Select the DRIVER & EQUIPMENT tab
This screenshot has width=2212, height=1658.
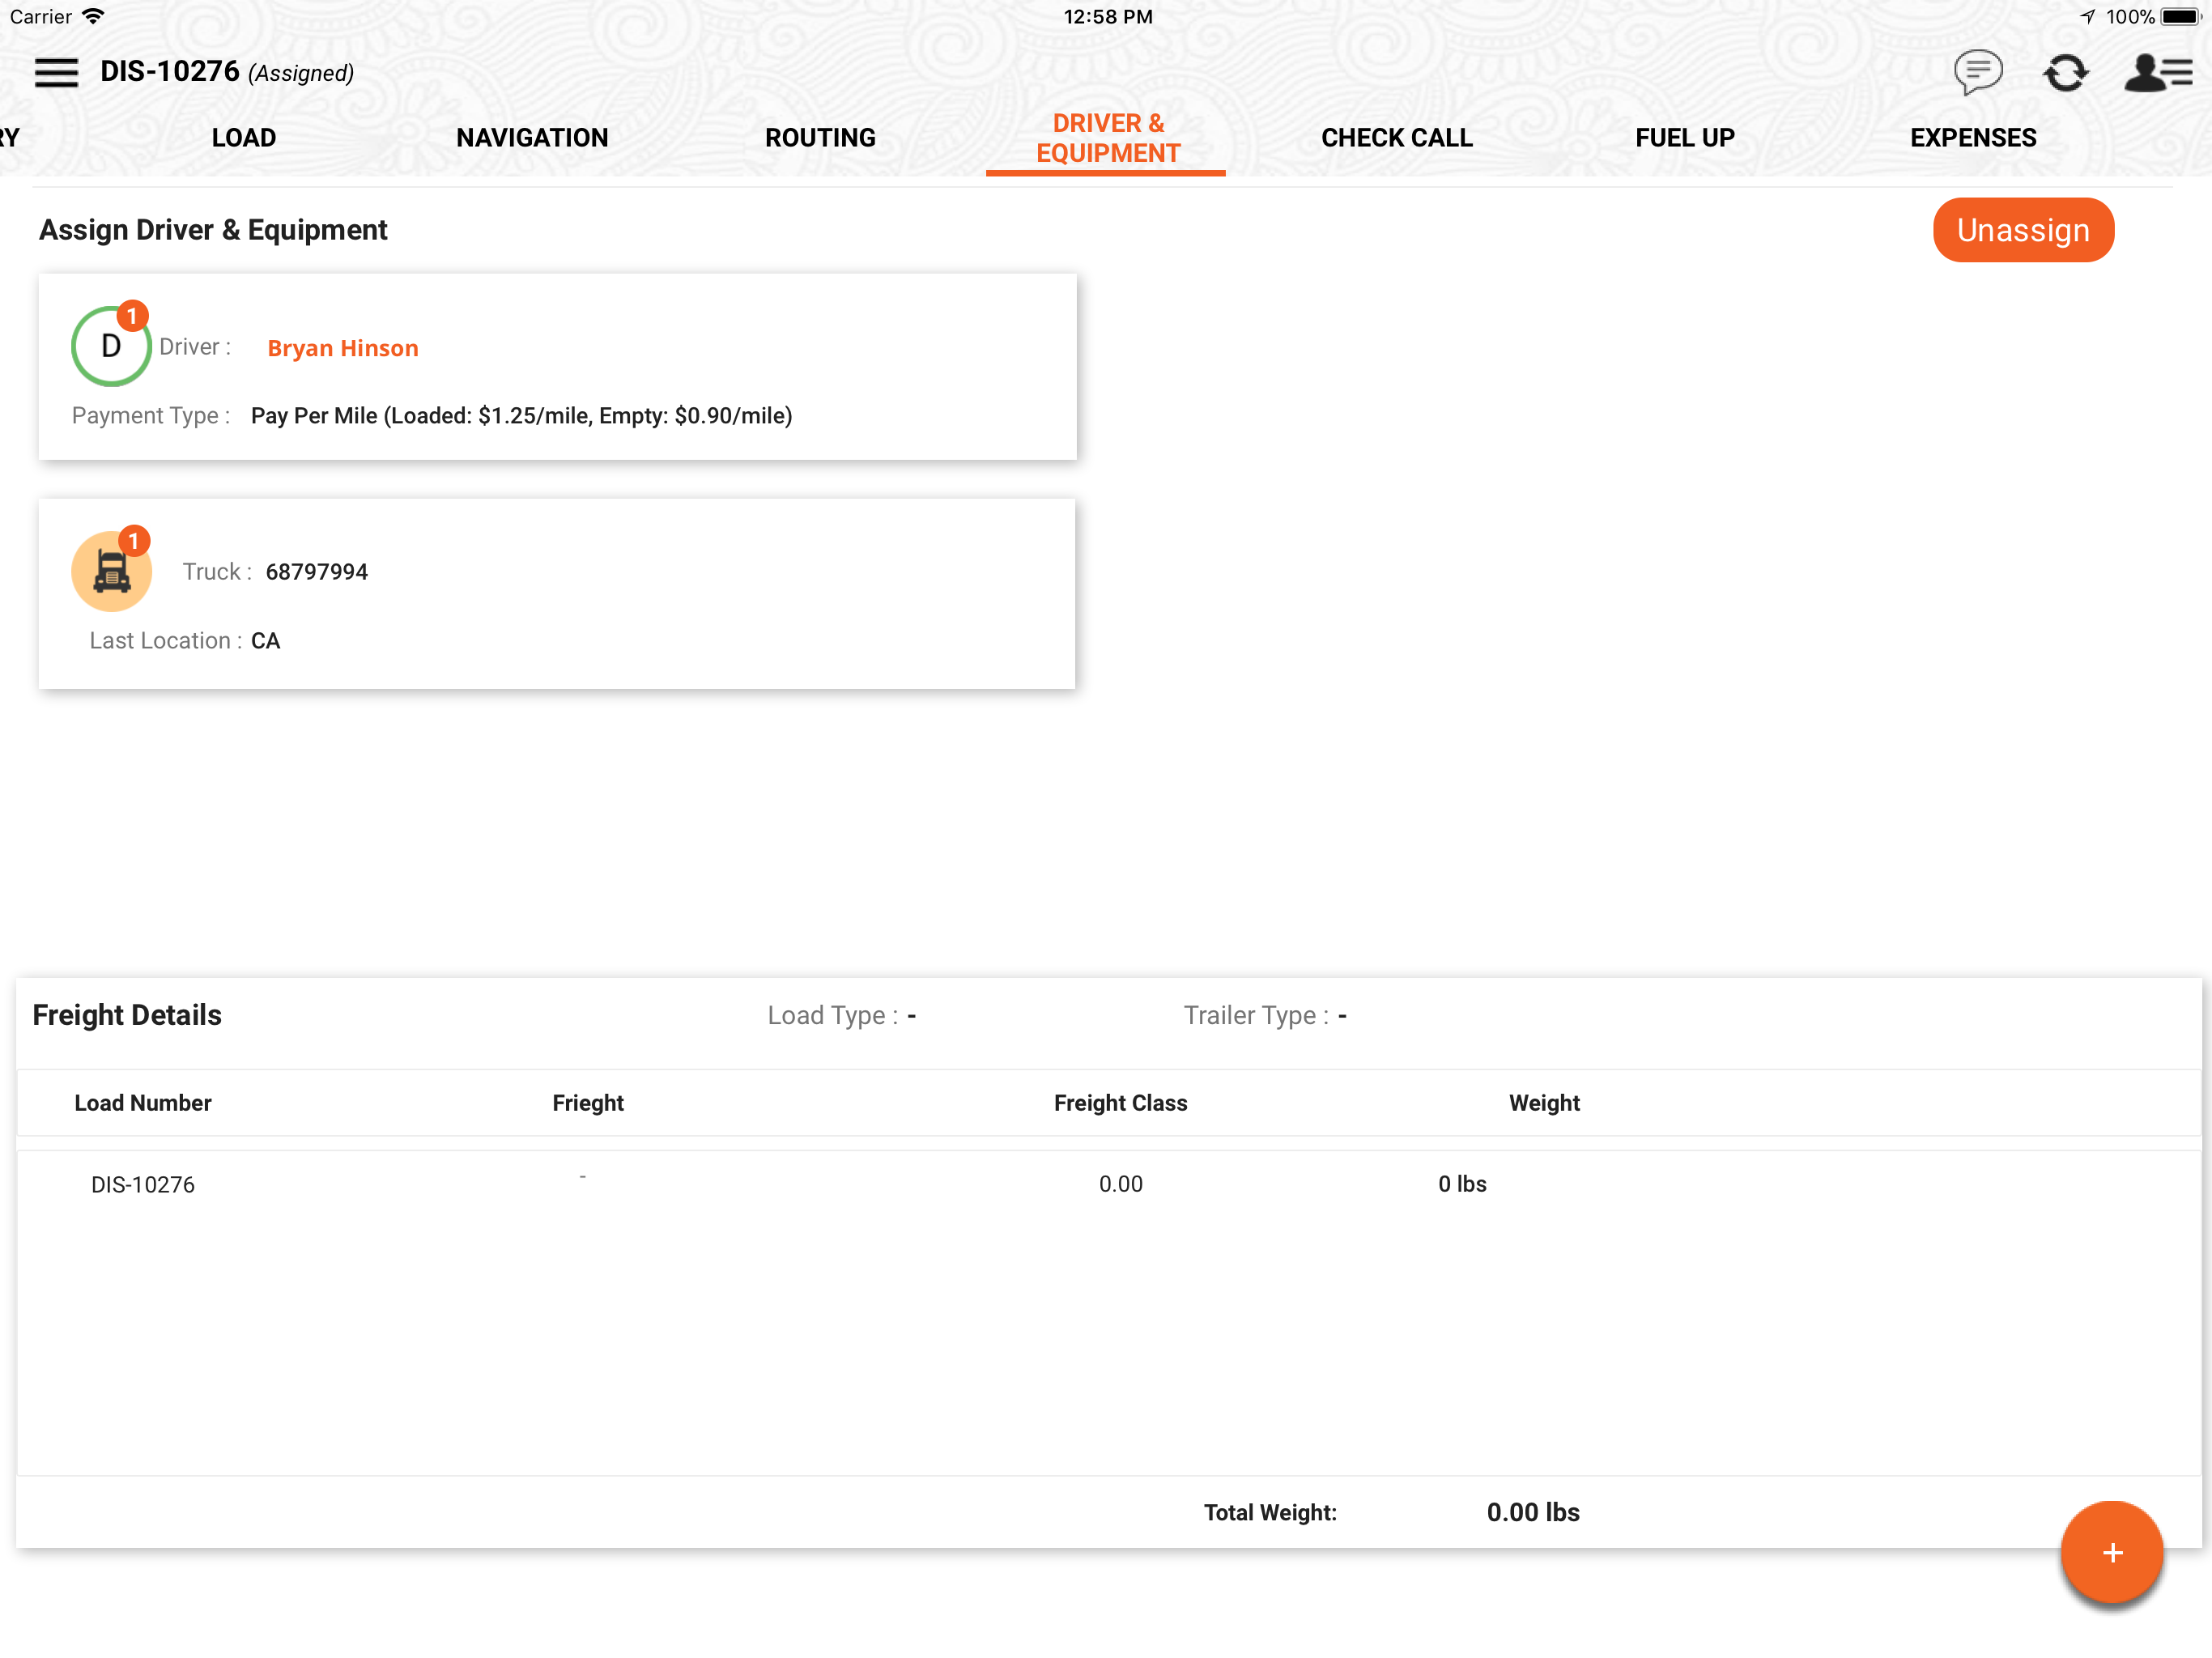[1107, 138]
